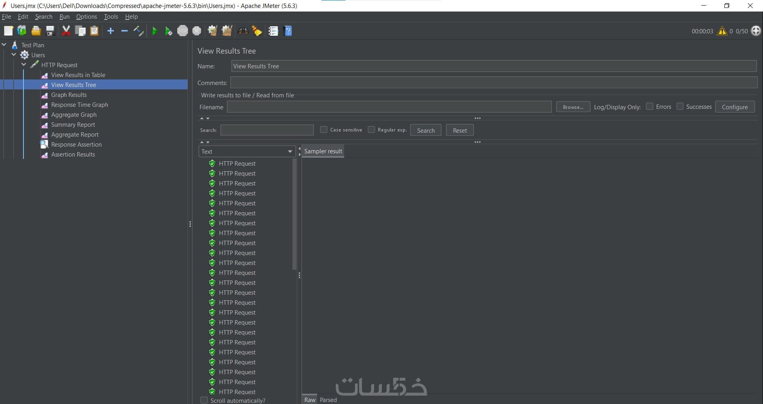Enable the Scroll automatically checkbox
763x404 pixels.
204,400
